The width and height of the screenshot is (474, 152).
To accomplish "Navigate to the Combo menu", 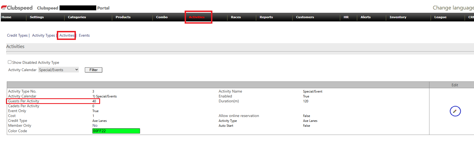I will tap(162, 17).
